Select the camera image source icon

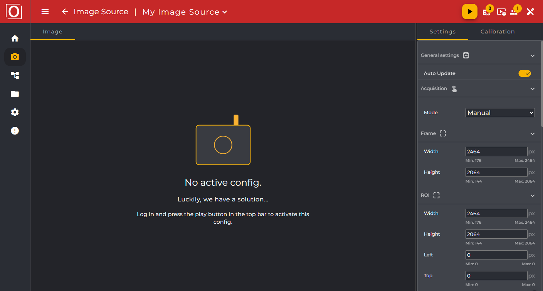point(14,57)
